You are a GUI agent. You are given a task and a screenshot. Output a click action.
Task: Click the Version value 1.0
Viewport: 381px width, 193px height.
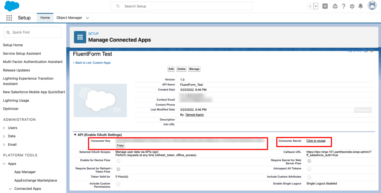pyautogui.click(x=182, y=80)
